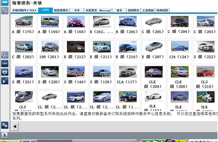Select the E 级 (207) thumbnail
The width and height of the screenshot is (218, 142).
[154, 47]
